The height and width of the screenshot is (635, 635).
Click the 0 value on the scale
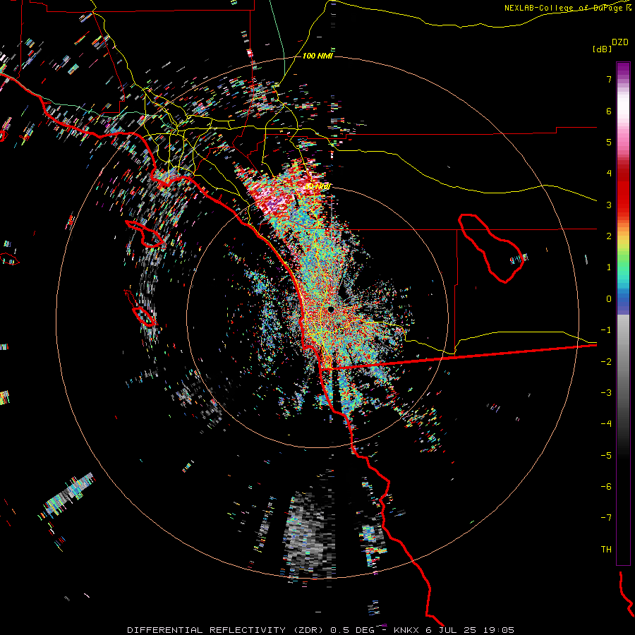coord(609,299)
